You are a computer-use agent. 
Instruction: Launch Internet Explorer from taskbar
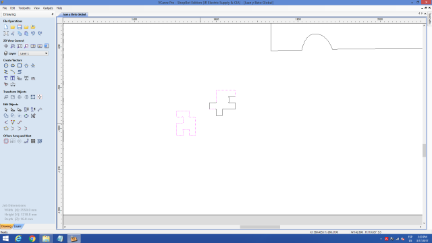coord(18,238)
